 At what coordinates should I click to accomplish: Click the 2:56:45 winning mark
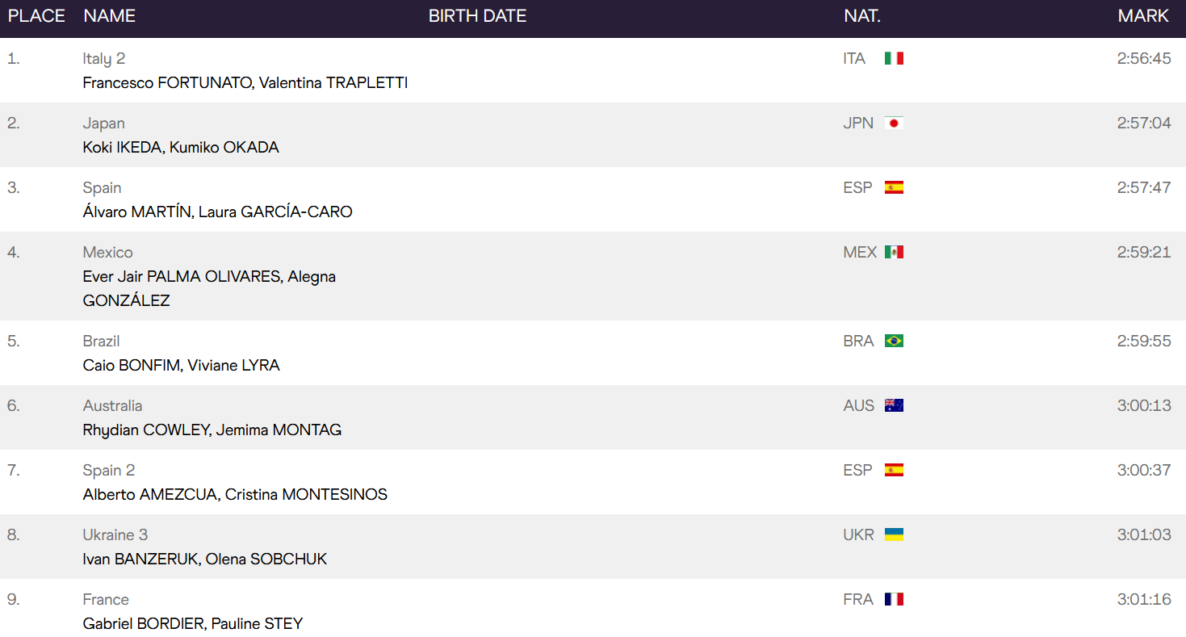coord(1144,58)
